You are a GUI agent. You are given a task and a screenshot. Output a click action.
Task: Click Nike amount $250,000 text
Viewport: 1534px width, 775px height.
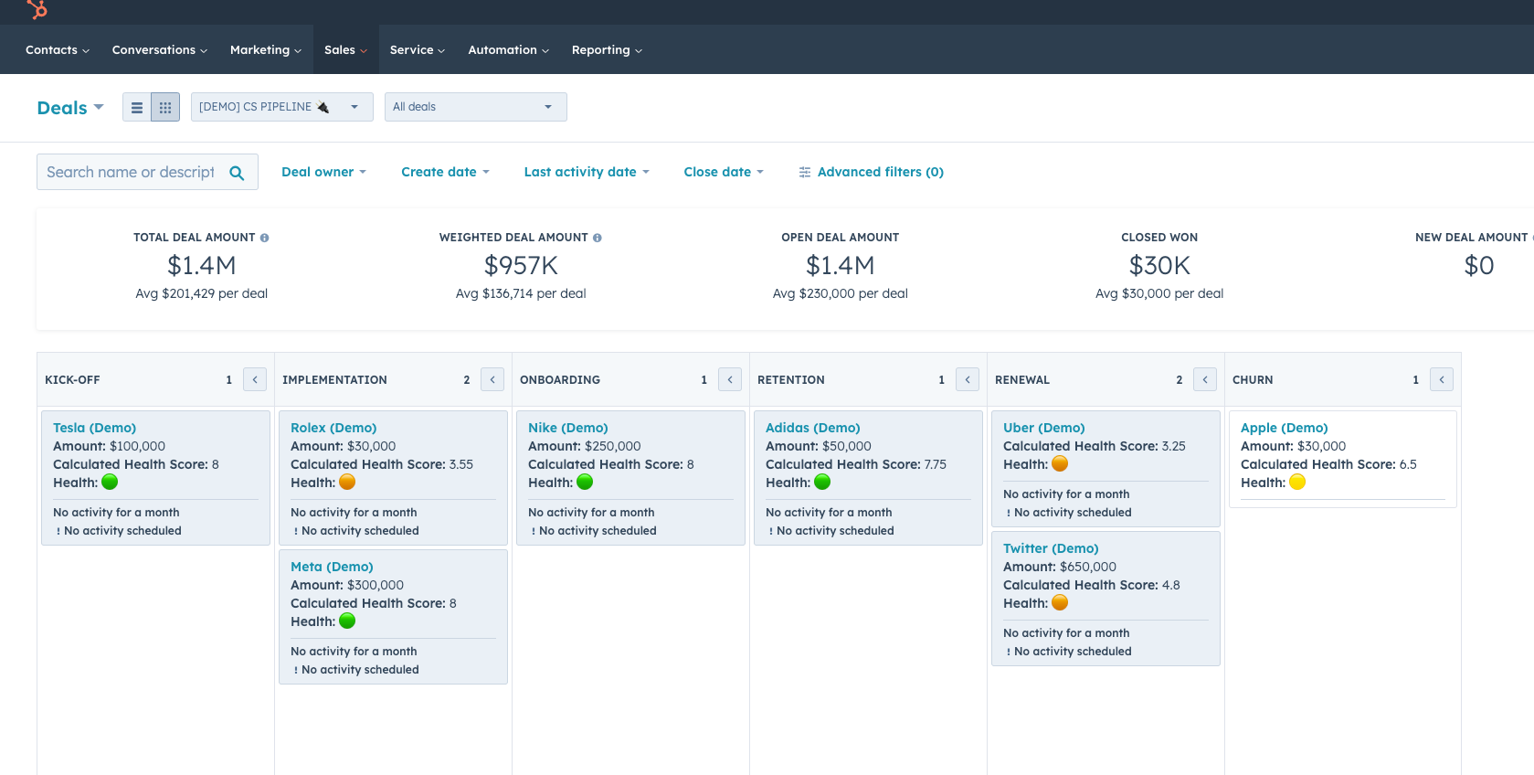tap(613, 446)
